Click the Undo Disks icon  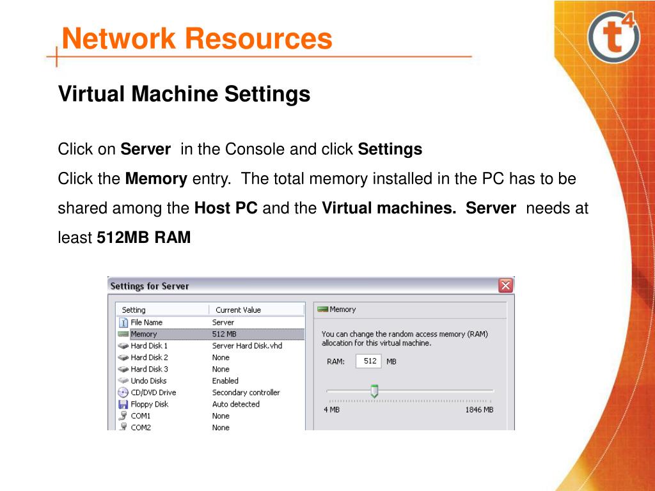point(123,381)
